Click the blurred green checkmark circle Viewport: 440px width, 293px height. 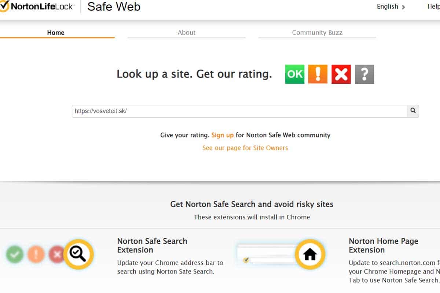click(15, 254)
